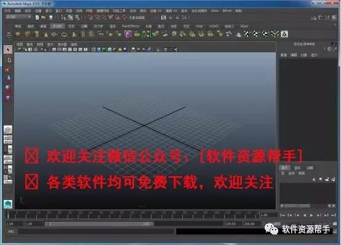Open the Panels menu in viewport
The image size is (341, 245).
pos(74,44)
